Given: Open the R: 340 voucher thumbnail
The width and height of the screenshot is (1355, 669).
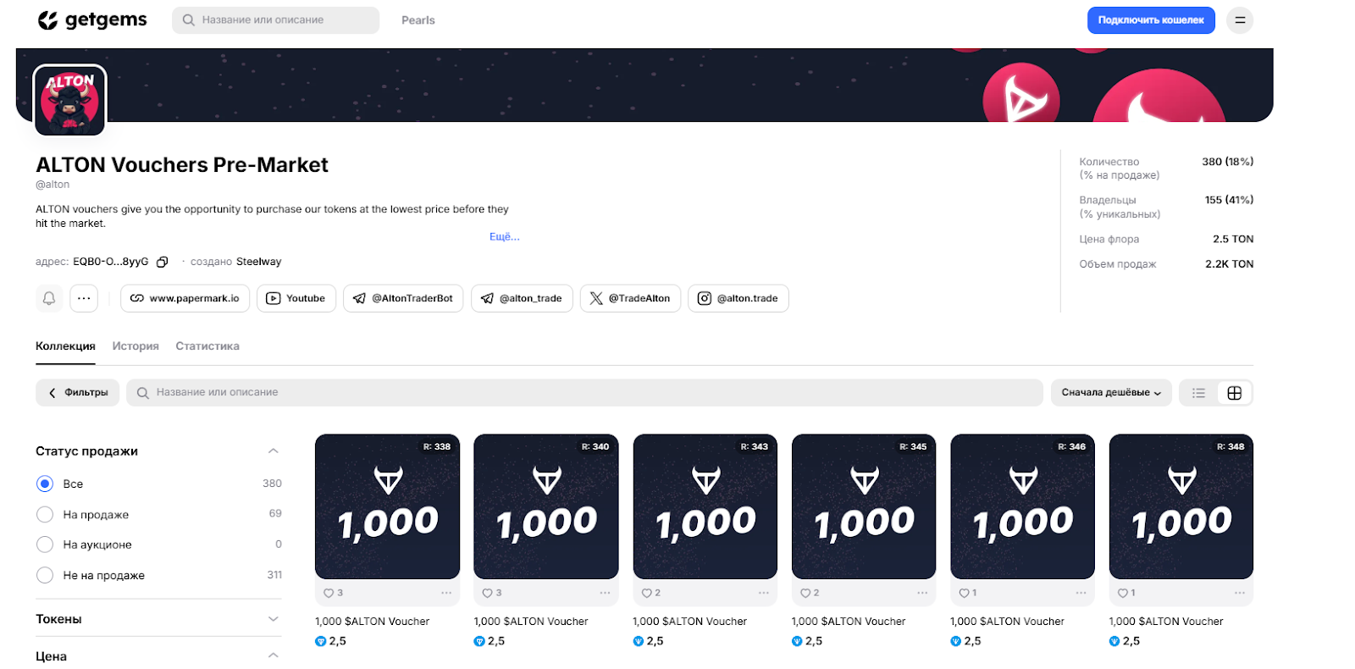Looking at the screenshot, I should pyautogui.click(x=546, y=506).
